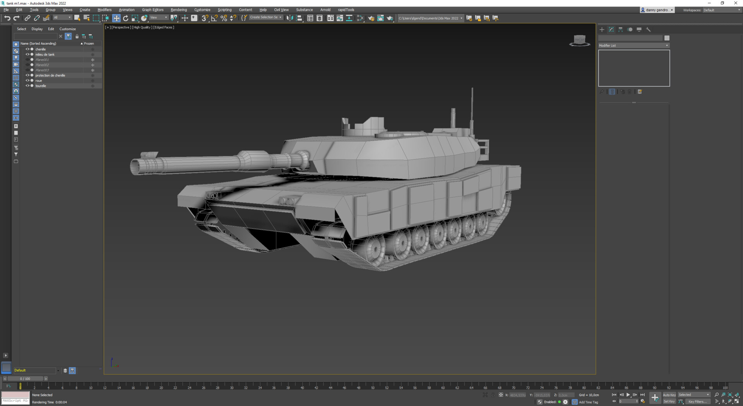
Task: Enable Auto Key mode
Action: point(669,395)
